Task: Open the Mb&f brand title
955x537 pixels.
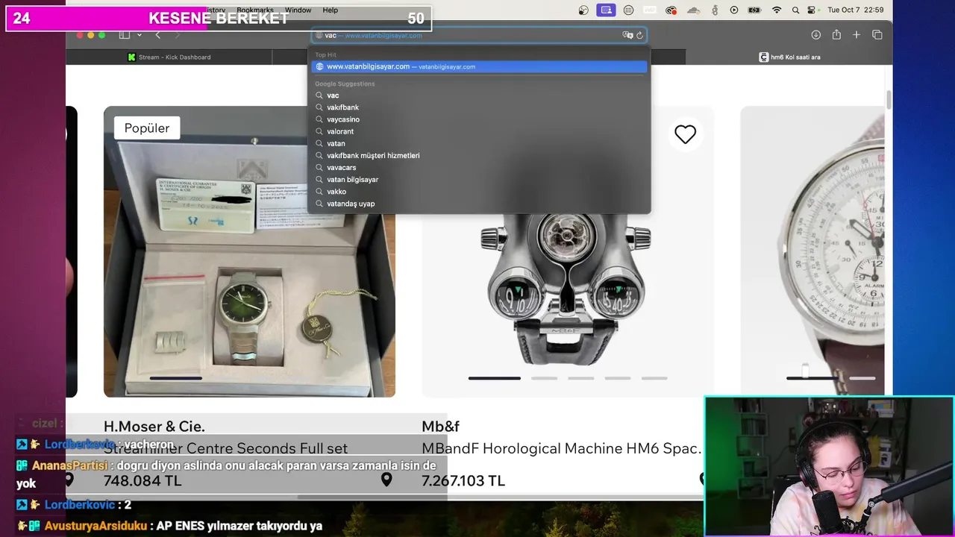Action: pyautogui.click(x=440, y=427)
